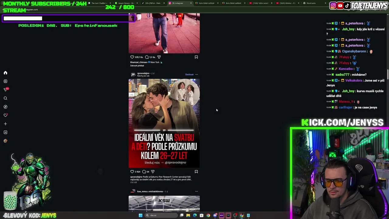The image size is (389, 219).
Task: Click the 64 comments count on zpravodajno post
Action: (148, 172)
